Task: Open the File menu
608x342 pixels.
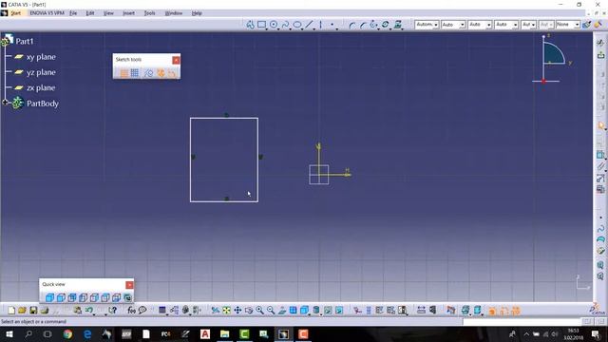Action: coord(73,13)
